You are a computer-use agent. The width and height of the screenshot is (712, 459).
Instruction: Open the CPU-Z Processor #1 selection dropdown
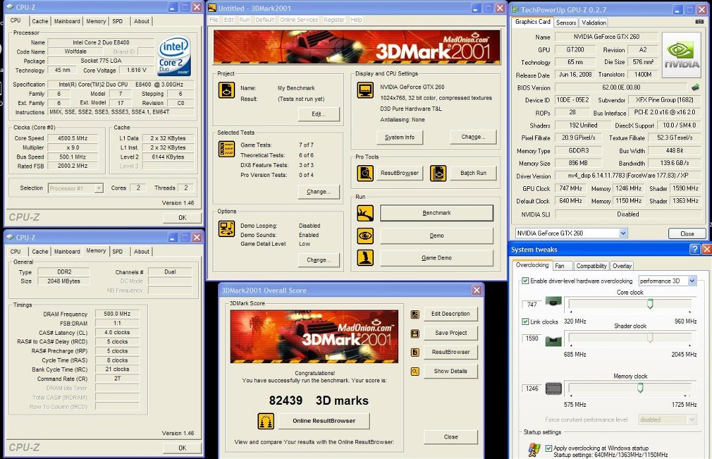[98, 188]
